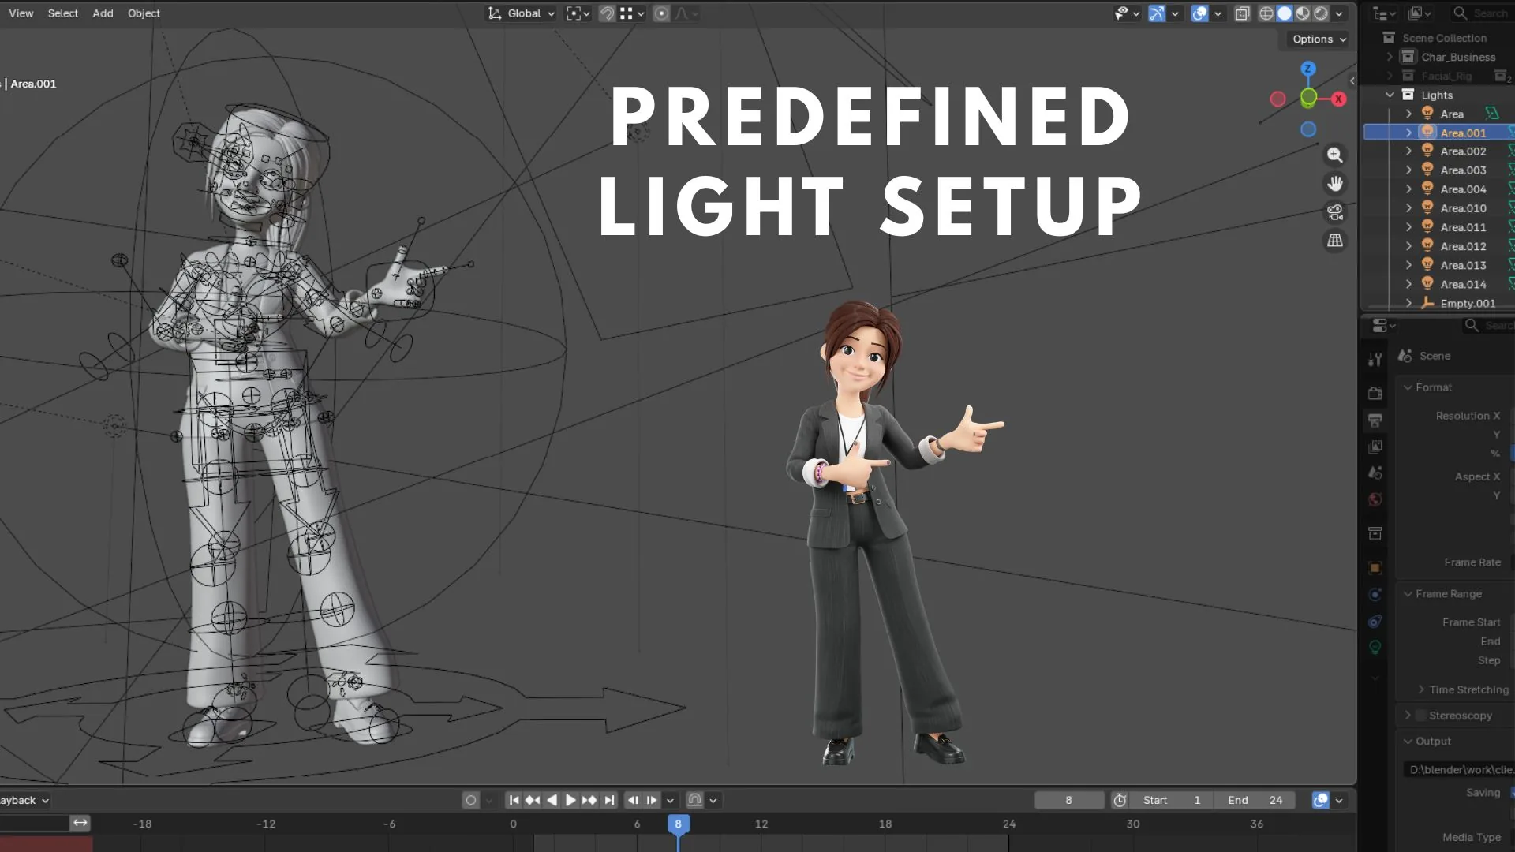
Task: Select Area.010 in the outliner
Action: (1463, 208)
